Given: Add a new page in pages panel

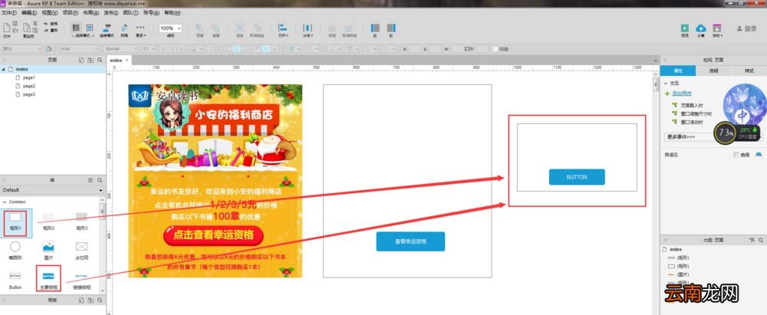Looking at the screenshot, I should (81, 60).
